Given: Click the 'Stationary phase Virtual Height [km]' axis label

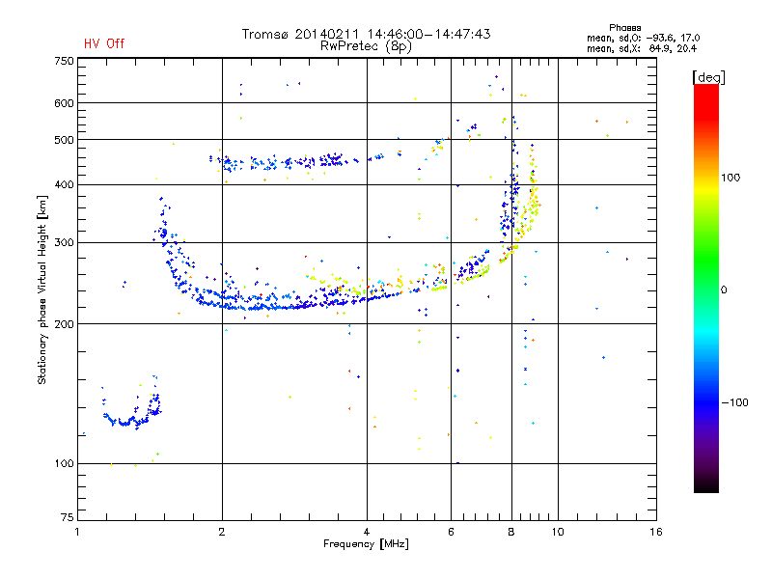Looking at the screenshot, I should (42, 289).
